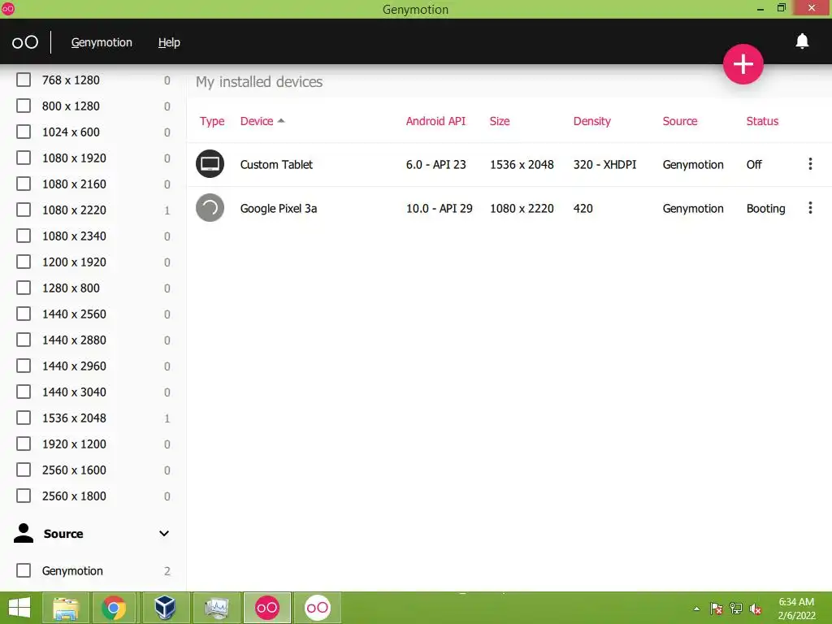The width and height of the screenshot is (832, 624).
Task: Check the 1080 x 2340 filter
Action: pos(24,236)
